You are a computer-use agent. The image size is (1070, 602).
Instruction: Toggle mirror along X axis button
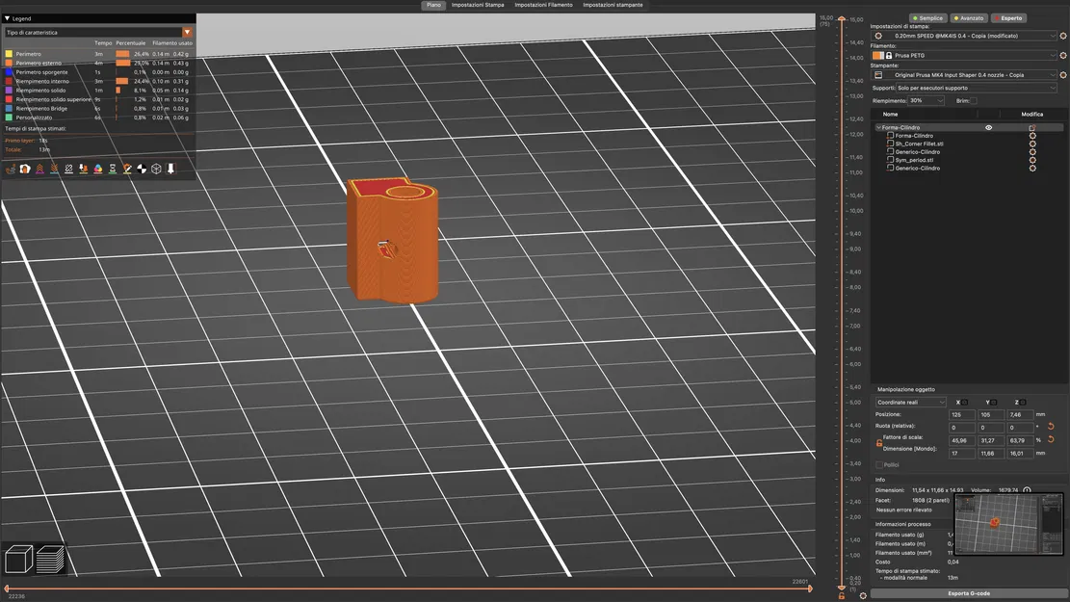point(965,403)
